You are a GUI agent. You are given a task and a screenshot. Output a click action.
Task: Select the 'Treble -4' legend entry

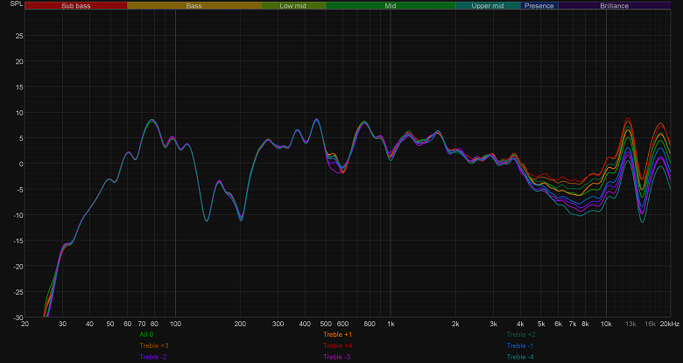tap(520, 357)
